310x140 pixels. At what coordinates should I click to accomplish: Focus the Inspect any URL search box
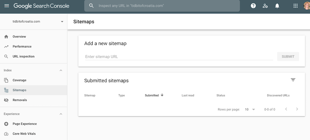pos(162,6)
